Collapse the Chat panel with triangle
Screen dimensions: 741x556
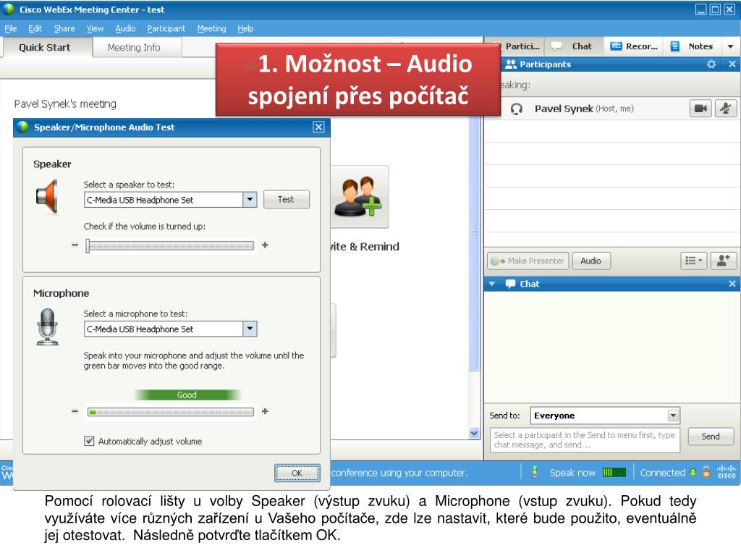[492, 284]
